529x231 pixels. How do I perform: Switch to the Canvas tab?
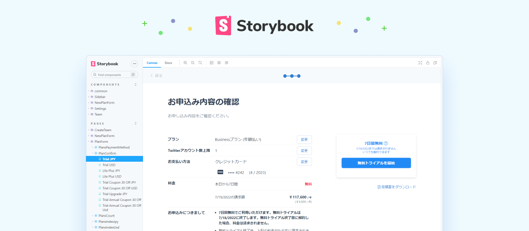pyautogui.click(x=152, y=63)
